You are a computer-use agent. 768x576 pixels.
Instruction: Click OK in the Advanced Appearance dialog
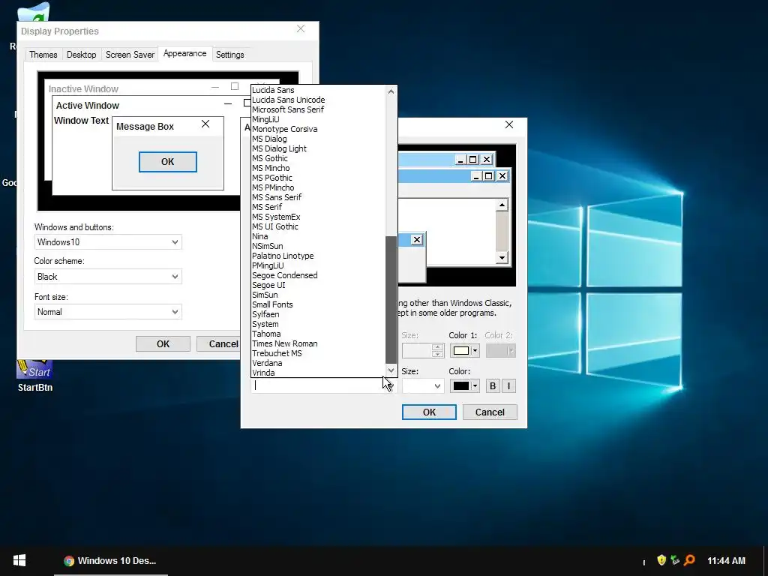pyautogui.click(x=429, y=412)
